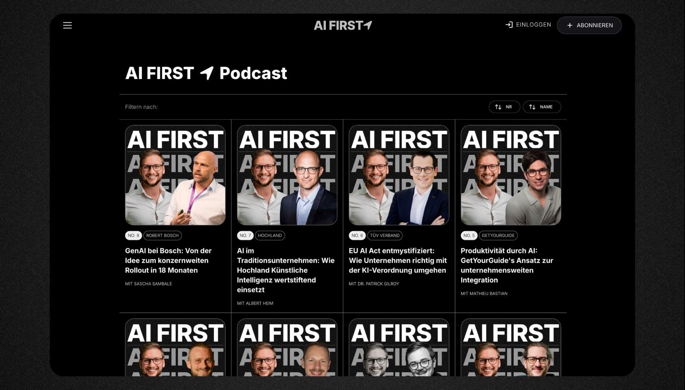Click the sort arrows icon next to NAME
685x390 pixels.
pyautogui.click(x=532, y=107)
